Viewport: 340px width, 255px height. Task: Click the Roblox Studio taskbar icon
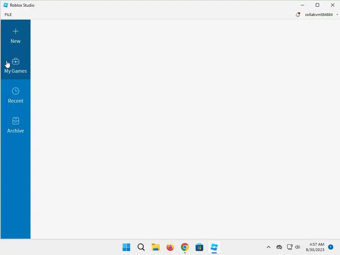[x=214, y=247]
